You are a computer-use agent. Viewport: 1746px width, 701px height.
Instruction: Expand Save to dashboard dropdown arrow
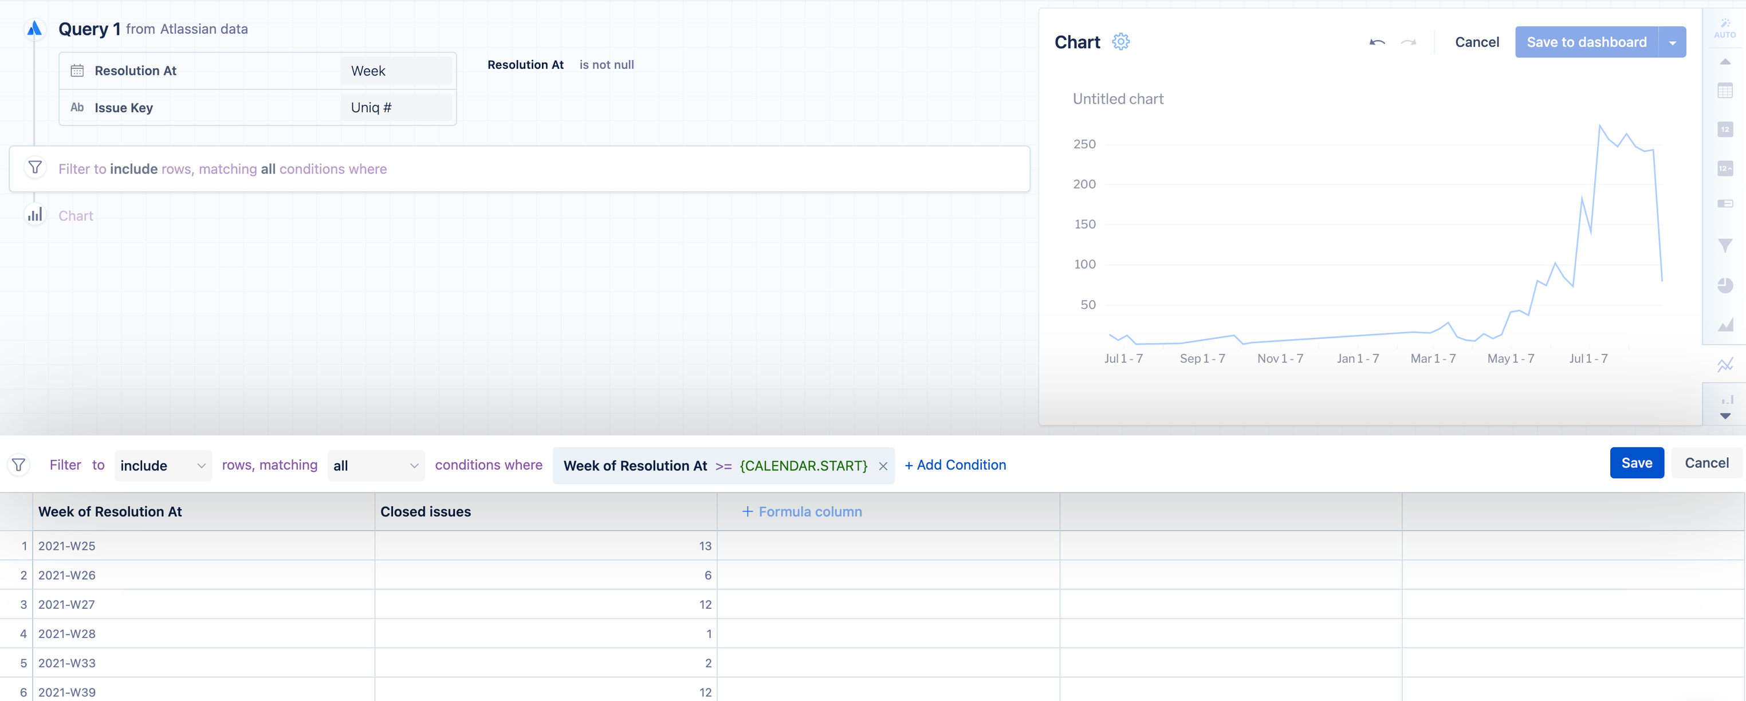coord(1672,42)
